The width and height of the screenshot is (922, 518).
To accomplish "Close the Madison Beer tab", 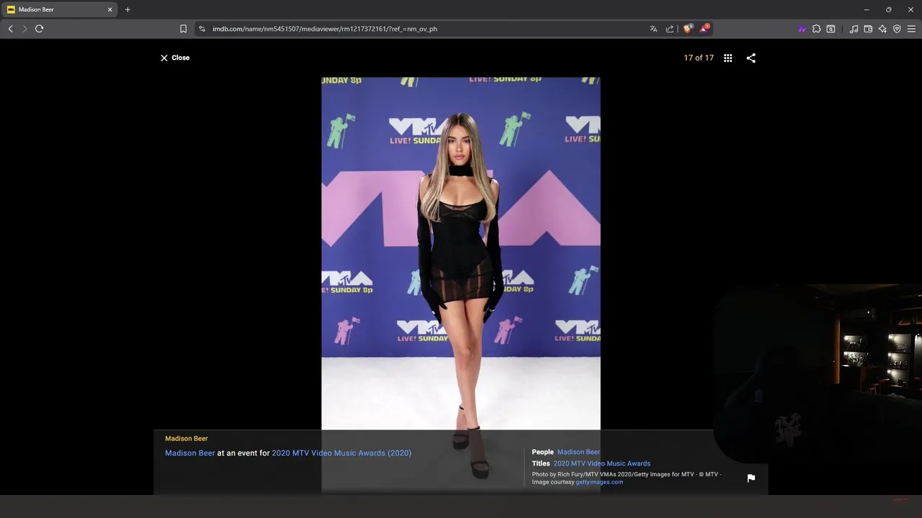I will tap(110, 9).
